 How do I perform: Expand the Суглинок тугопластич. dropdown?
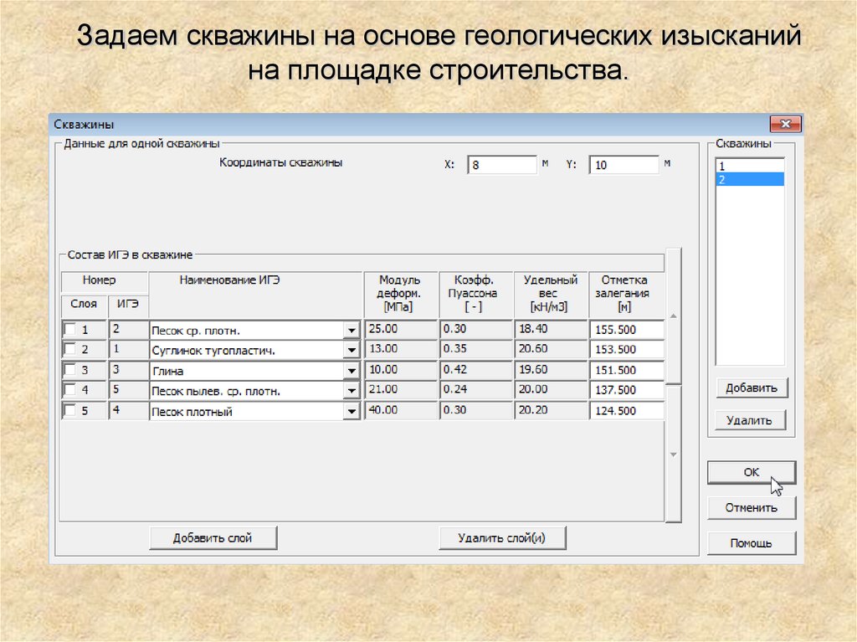point(350,350)
